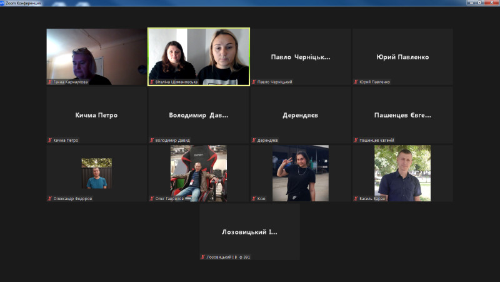The width and height of the screenshot is (500, 282).
Task: Click muted mic icon beside Деревдяєв label
Action: (x=254, y=140)
